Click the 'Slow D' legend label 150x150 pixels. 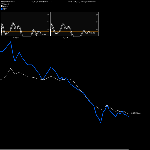(x=6, y=4)
